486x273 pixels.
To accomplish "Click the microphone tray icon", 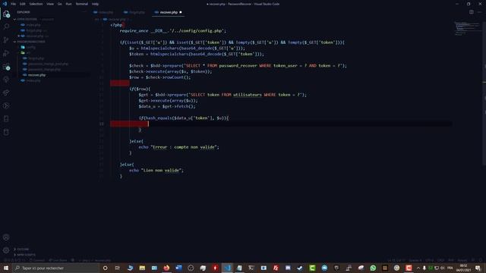I will click(424, 268).
